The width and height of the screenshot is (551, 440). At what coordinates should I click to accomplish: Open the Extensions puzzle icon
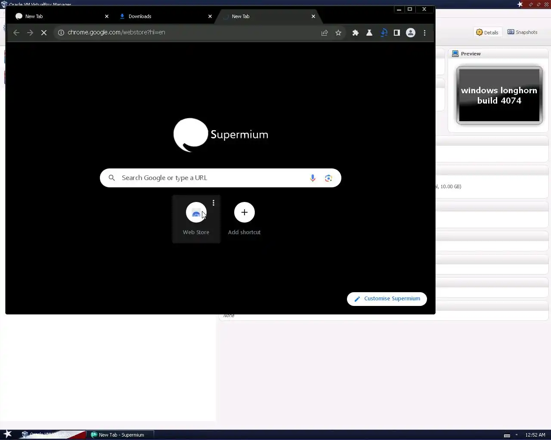(x=356, y=33)
